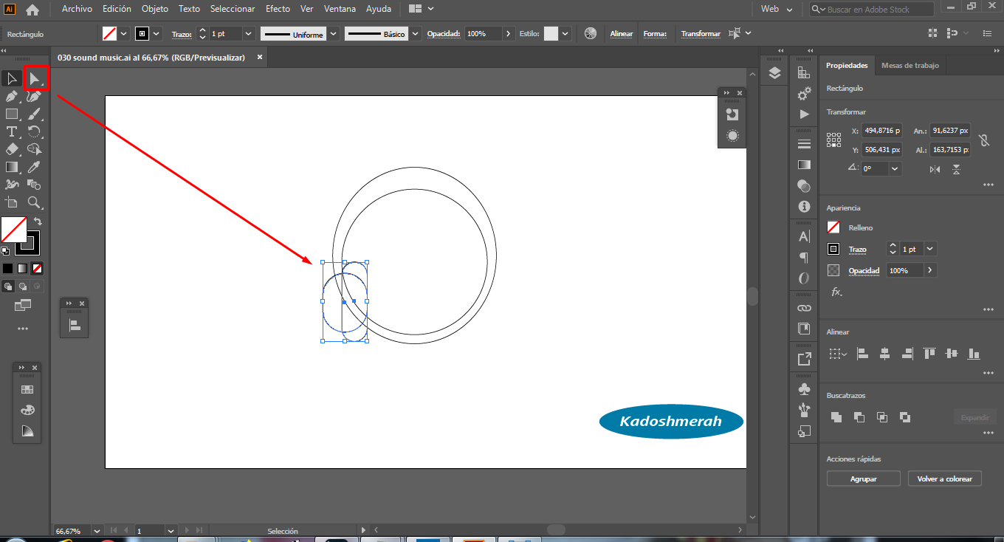Select the Paintbrush tool
Screen dimensions: 1004x542
(x=35, y=114)
